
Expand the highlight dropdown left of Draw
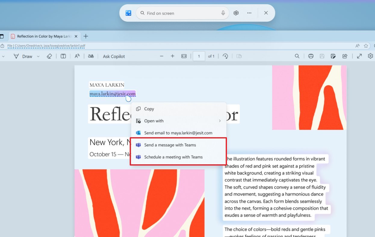3,56
